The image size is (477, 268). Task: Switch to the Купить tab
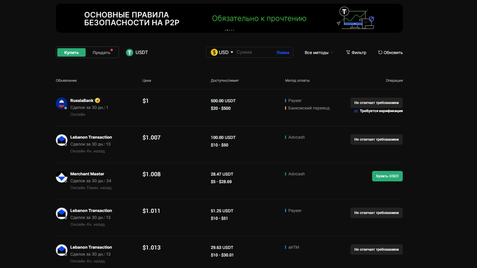coord(71,53)
